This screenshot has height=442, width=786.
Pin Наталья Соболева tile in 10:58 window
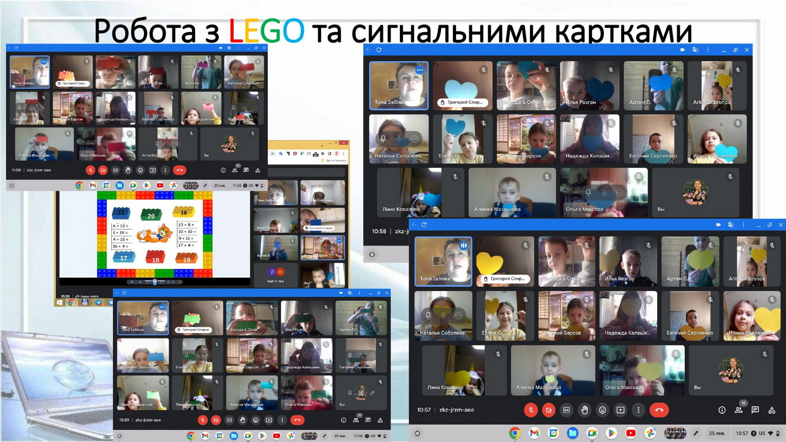(383, 138)
